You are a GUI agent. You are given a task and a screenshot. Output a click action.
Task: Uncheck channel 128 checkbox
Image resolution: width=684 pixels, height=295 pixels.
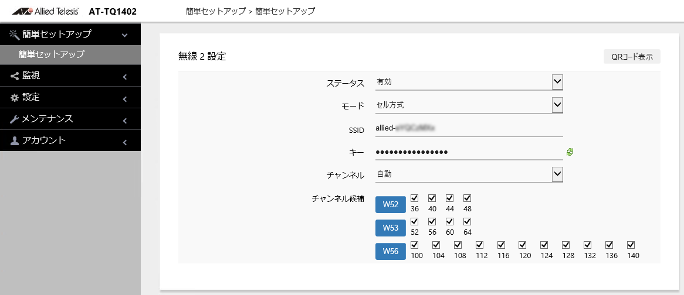click(566, 245)
